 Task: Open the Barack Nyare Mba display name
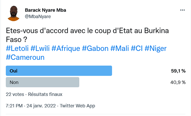[x=45, y=10]
